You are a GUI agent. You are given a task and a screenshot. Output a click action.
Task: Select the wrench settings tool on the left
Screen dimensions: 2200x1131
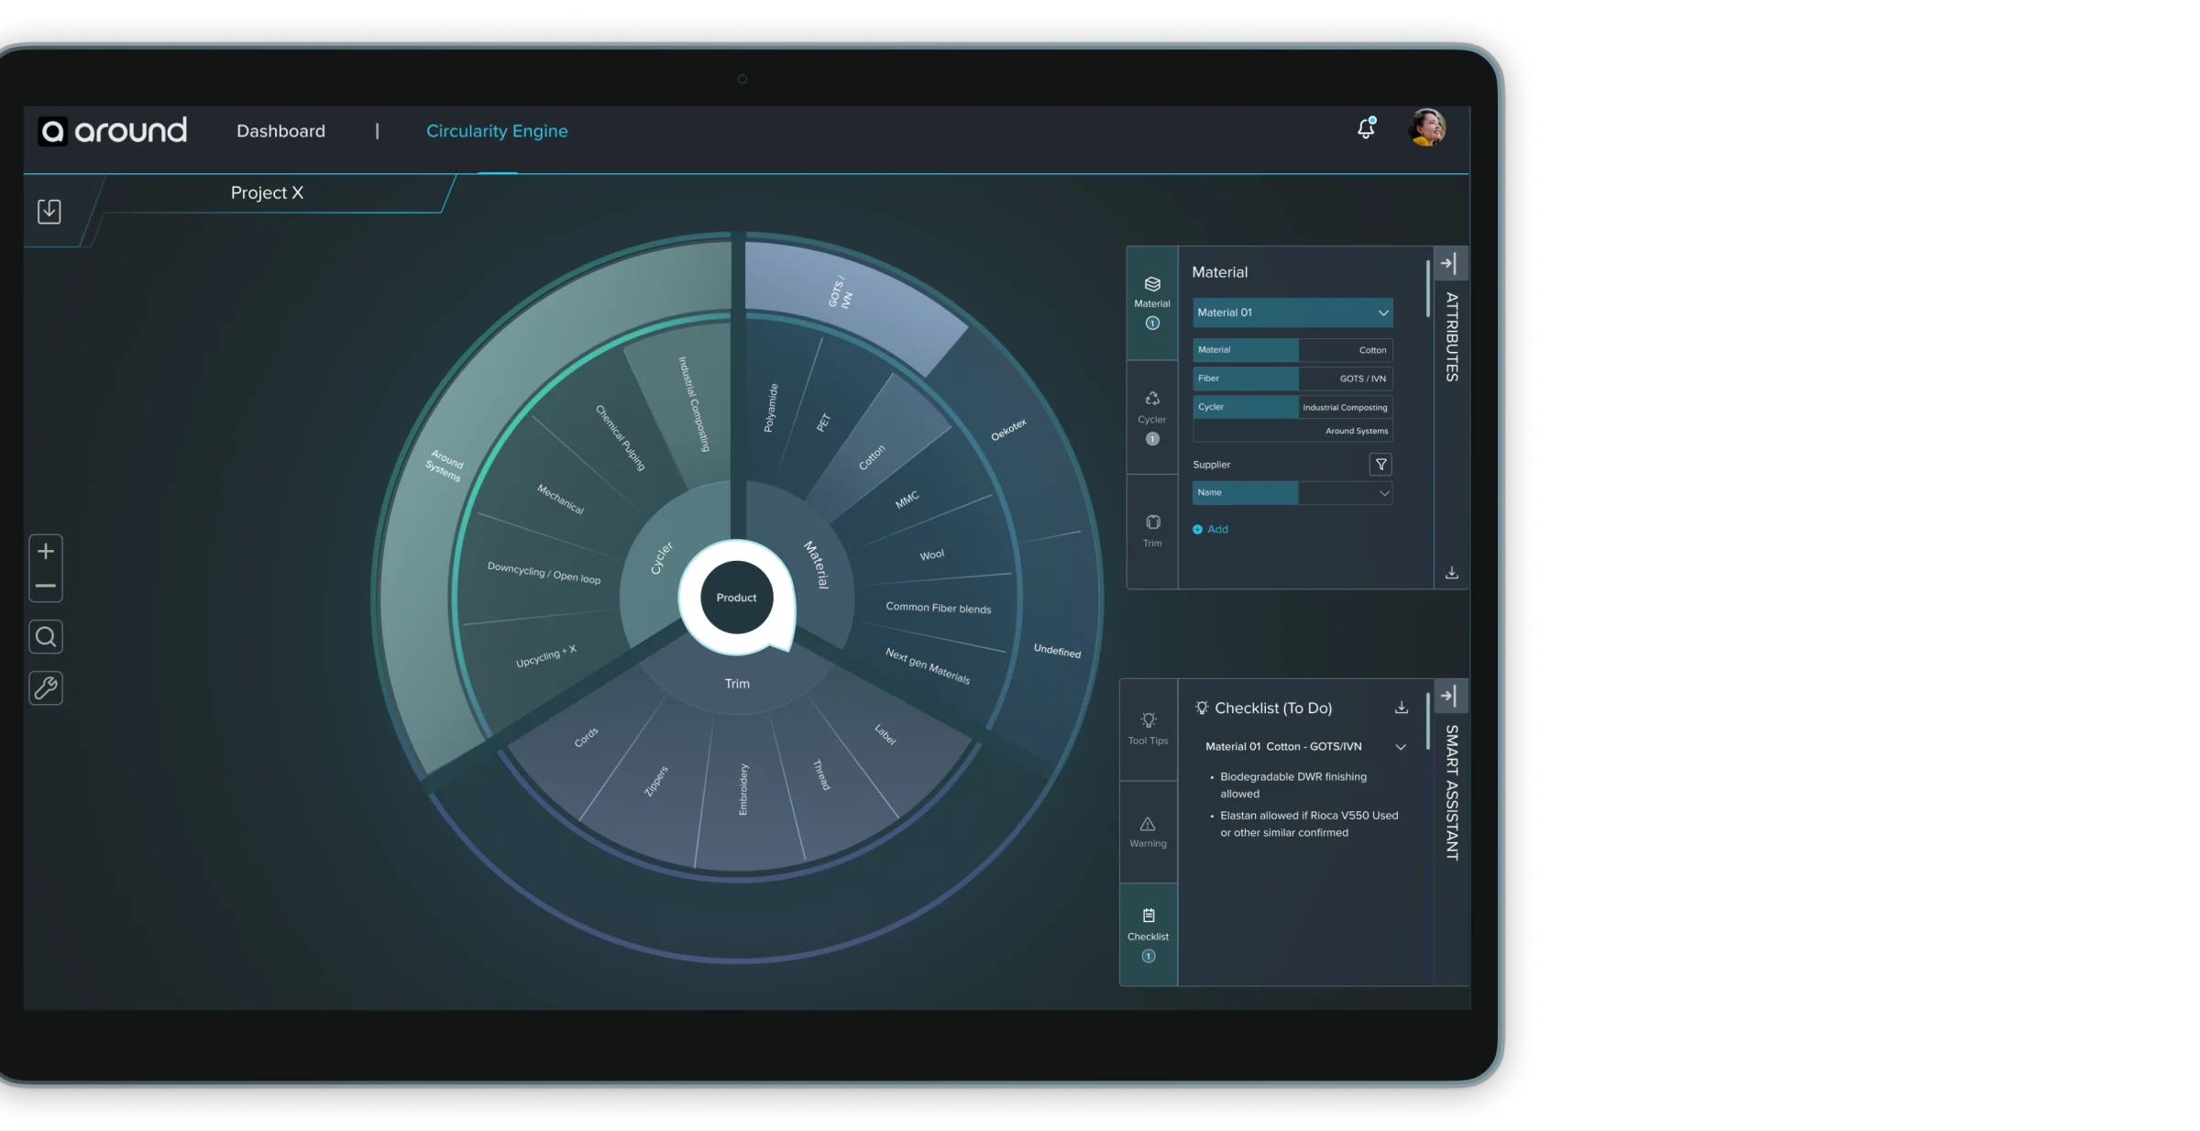coord(45,688)
